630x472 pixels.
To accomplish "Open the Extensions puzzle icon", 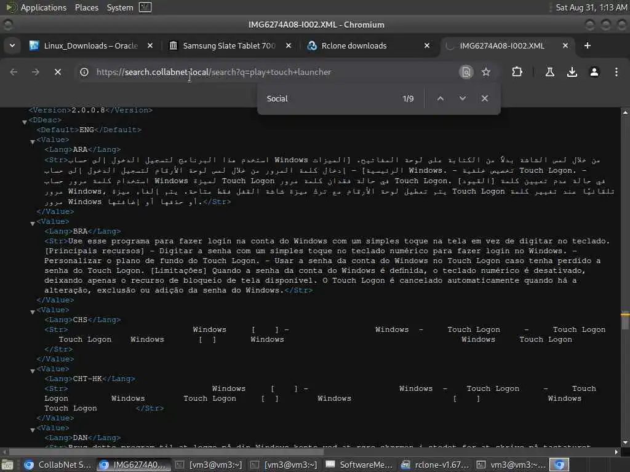I will pyautogui.click(x=517, y=73).
